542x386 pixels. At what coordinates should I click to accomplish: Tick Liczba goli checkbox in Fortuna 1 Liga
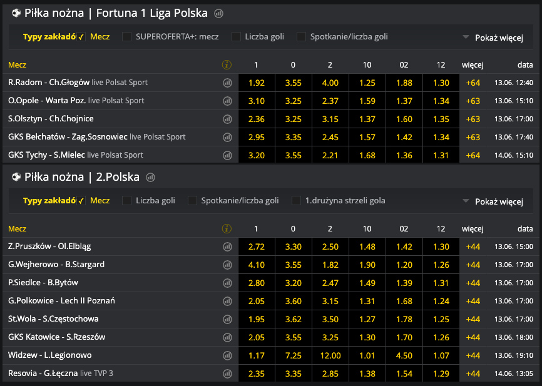[236, 37]
